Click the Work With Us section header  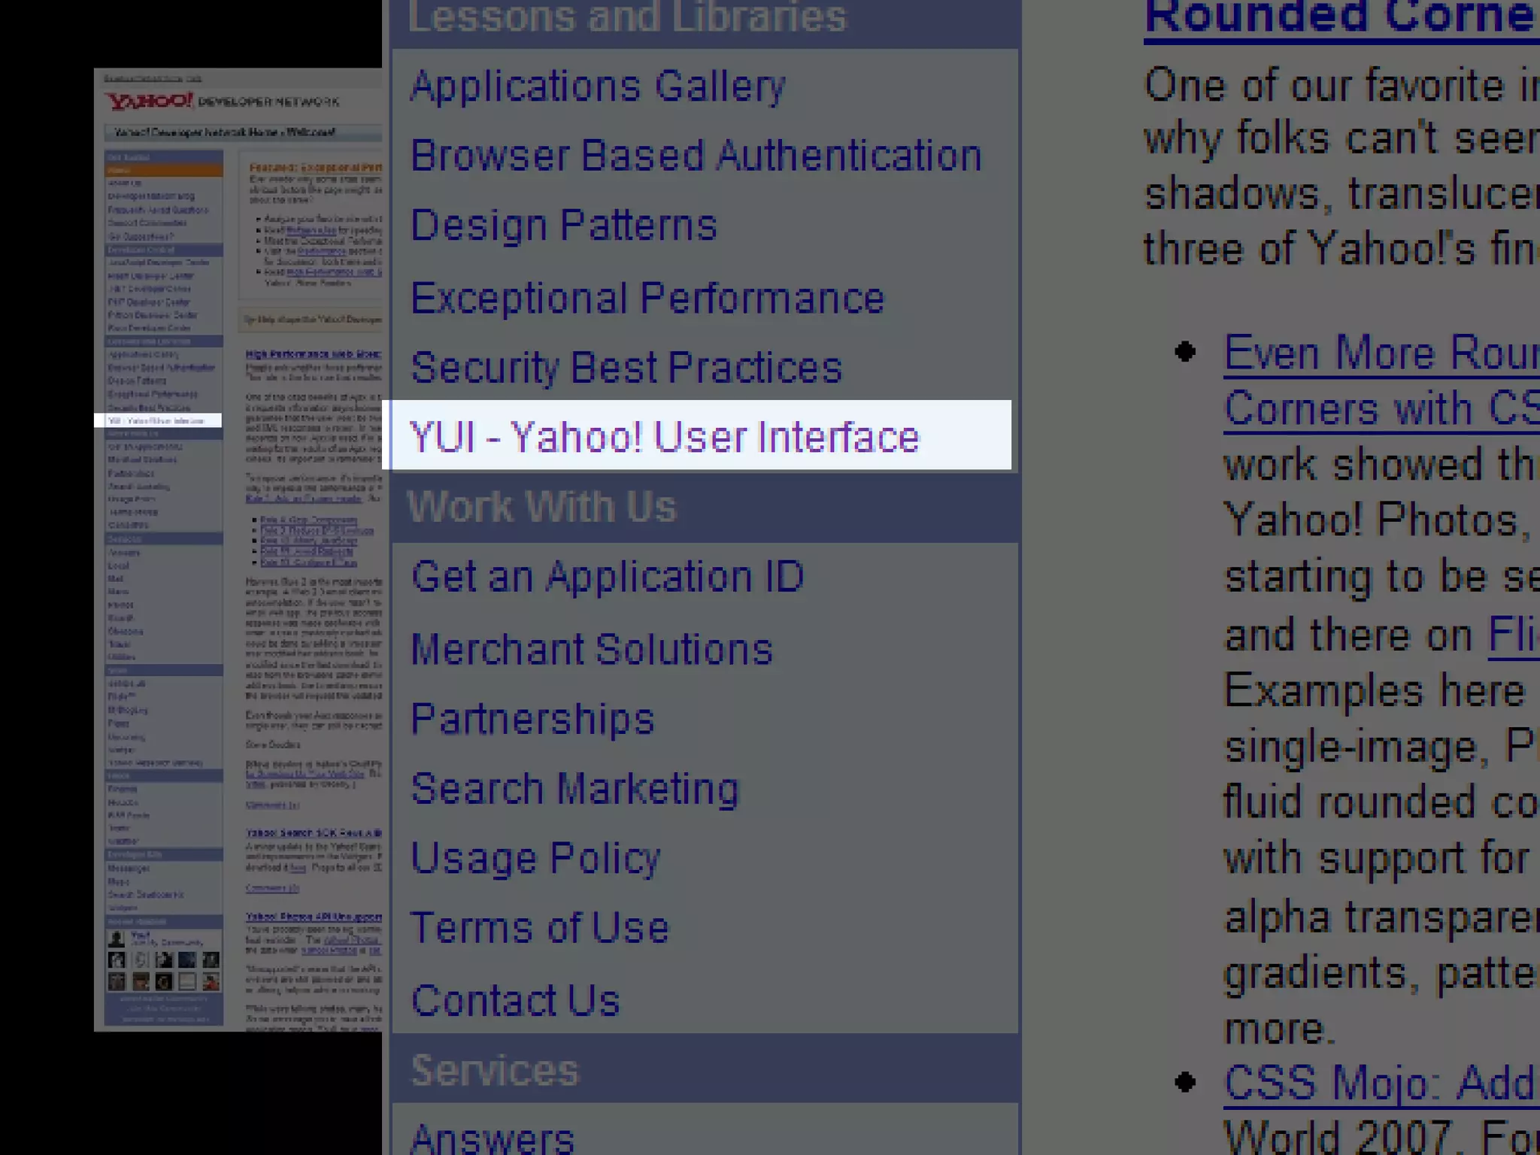541,506
